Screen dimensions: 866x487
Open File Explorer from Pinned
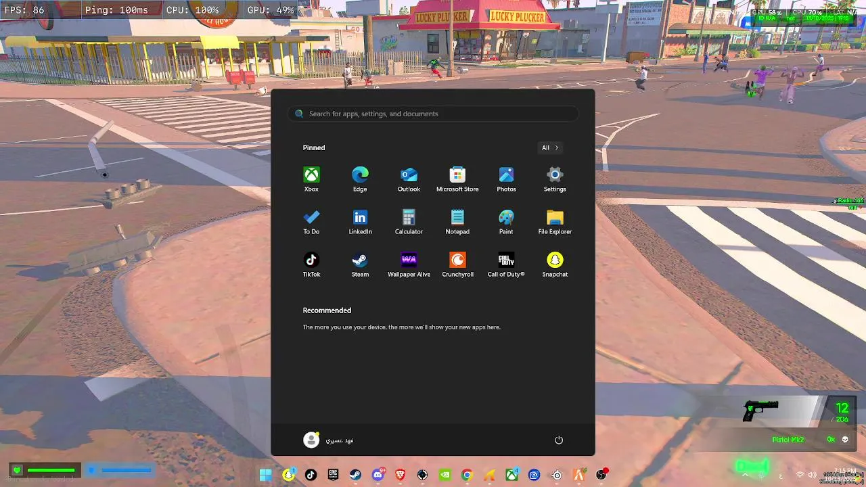pyautogui.click(x=555, y=222)
